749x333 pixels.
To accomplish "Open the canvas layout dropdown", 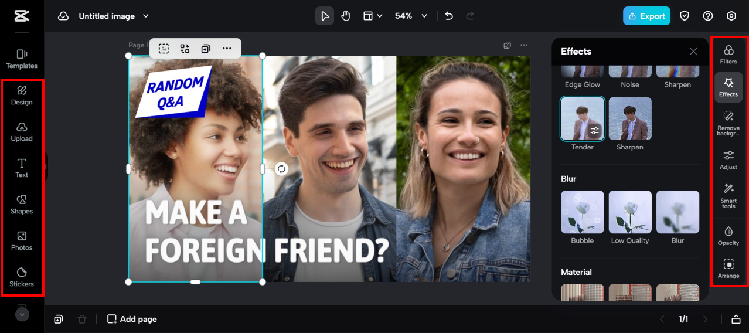I will tap(373, 16).
